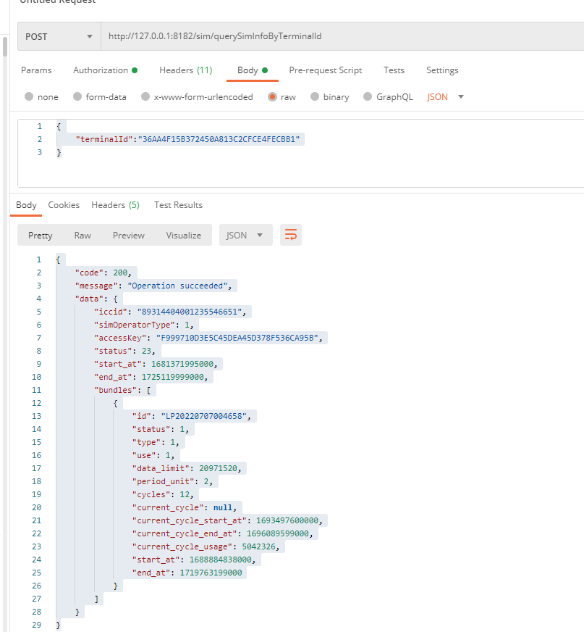Image resolution: width=584 pixels, height=632 pixels.
Task: Show the Raw response view
Action: (82, 236)
